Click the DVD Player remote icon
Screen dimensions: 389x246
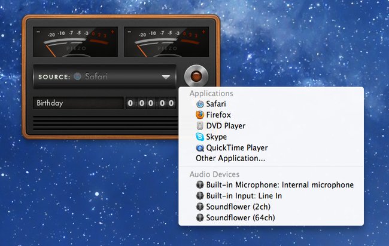pos(200,126)
